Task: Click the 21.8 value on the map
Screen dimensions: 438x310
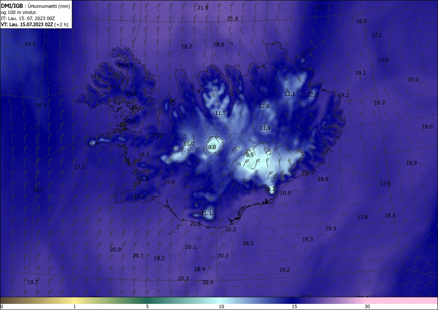Action: (233, 19)
